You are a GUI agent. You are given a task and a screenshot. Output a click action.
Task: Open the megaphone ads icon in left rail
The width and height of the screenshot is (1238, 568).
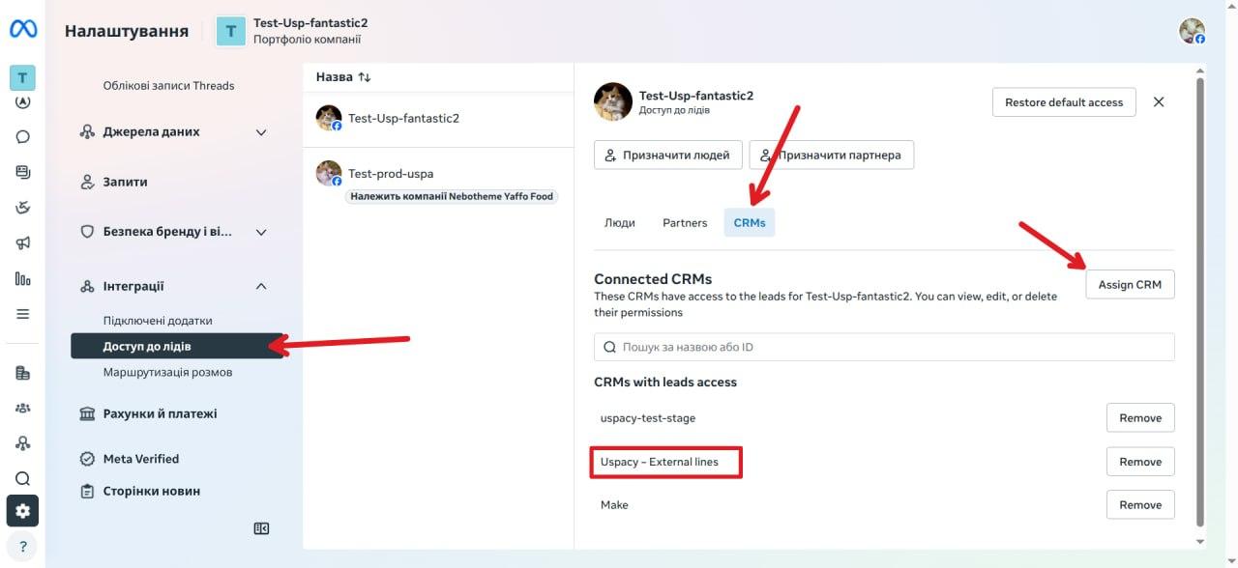point(23,242)
